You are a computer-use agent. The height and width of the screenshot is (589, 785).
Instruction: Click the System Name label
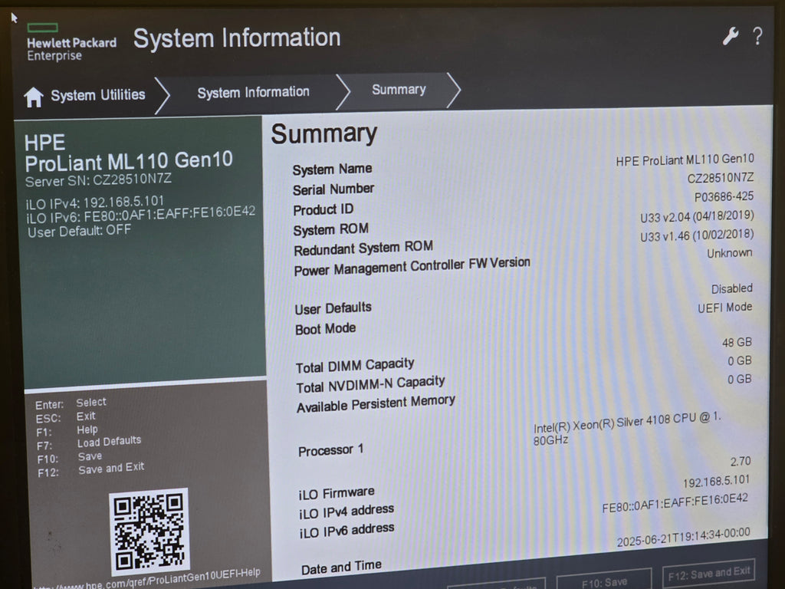(x=332, y=169)
